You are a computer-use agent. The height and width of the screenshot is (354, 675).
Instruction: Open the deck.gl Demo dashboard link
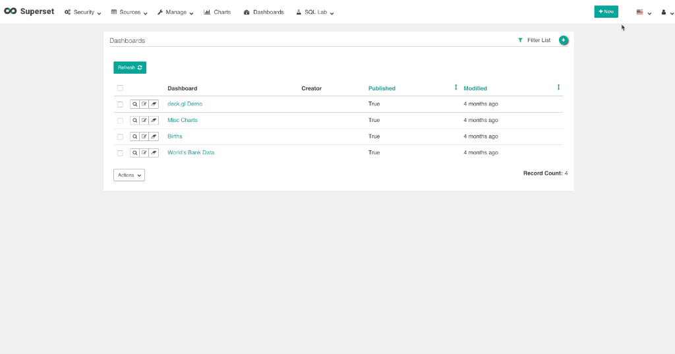185,103
